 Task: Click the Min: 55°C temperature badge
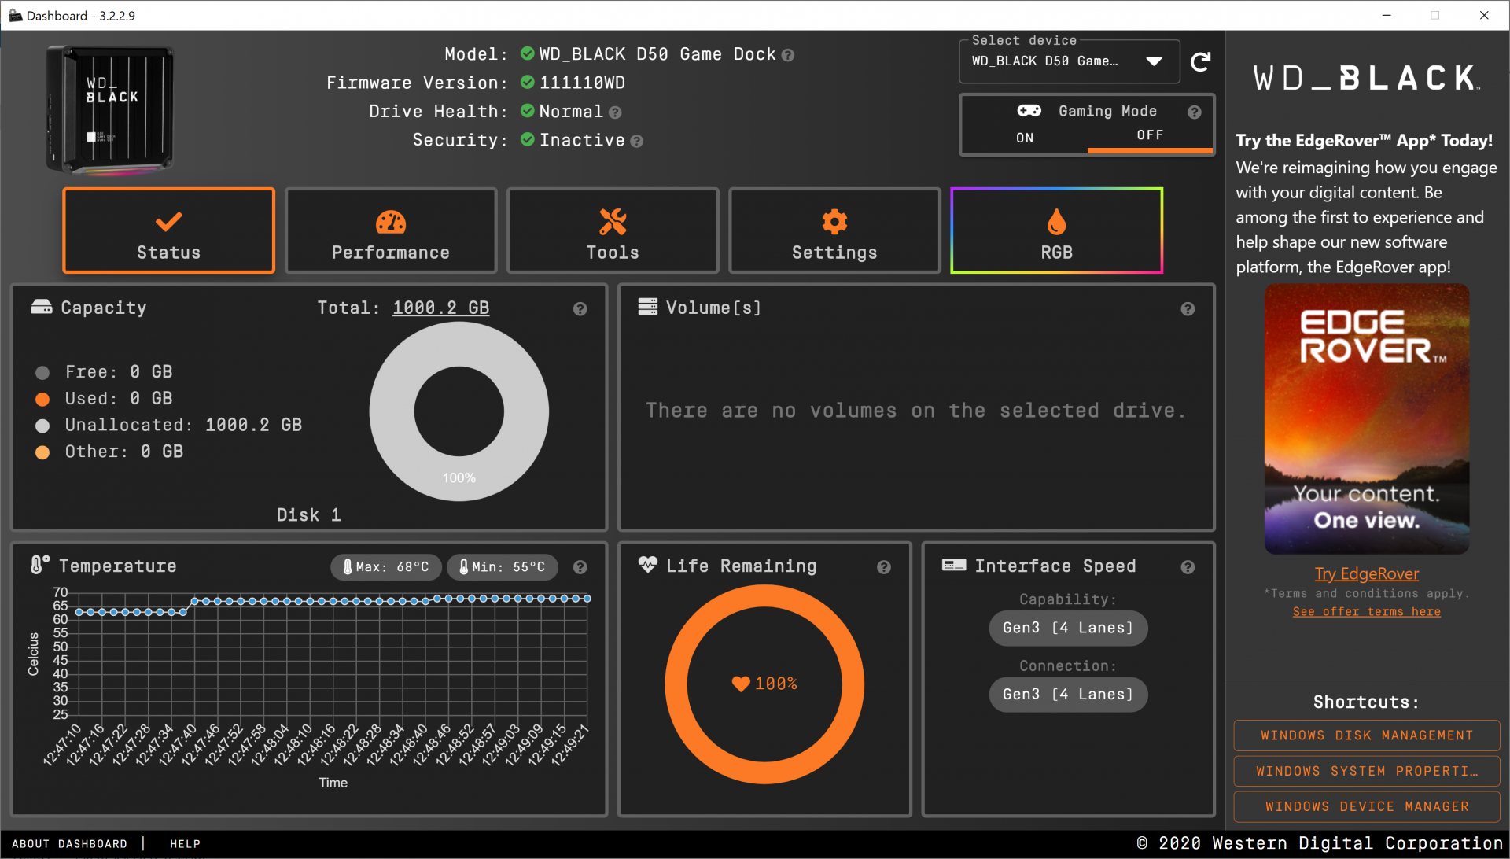click(503, 567)
